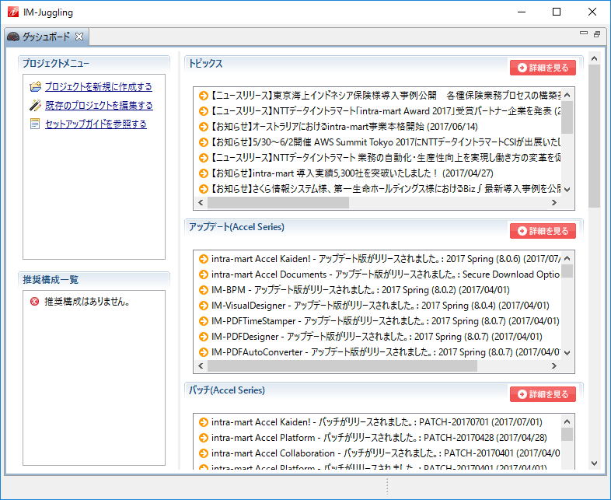Click the main dashboard scroll-up arrow
The width and height of the screenshot is (611, 500).
click(594, 59)
